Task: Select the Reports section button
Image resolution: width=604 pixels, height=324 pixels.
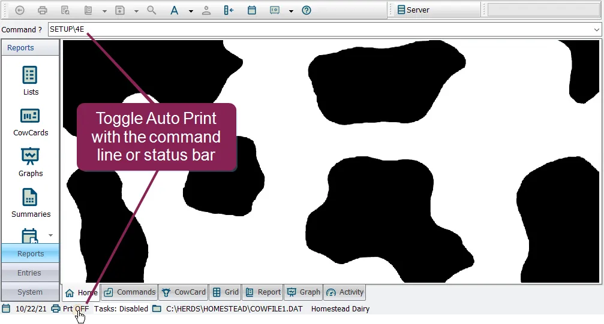Action: 31,253
